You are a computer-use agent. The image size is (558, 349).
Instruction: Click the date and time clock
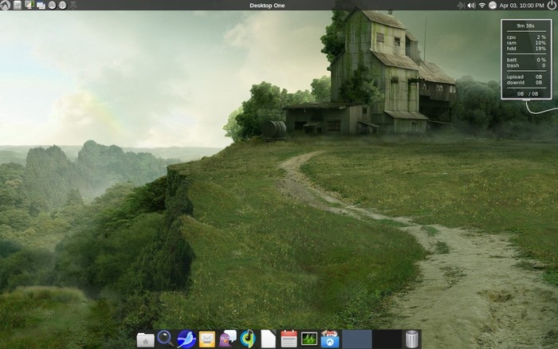point(521,5)
